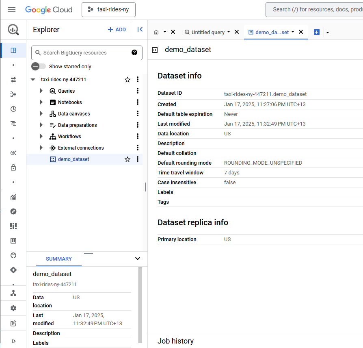Expand the left navigation rail

[x=13, y=341]
